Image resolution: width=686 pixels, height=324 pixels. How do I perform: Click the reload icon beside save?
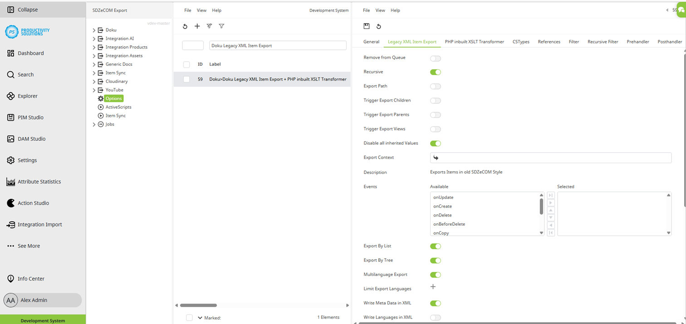(379, 26)
